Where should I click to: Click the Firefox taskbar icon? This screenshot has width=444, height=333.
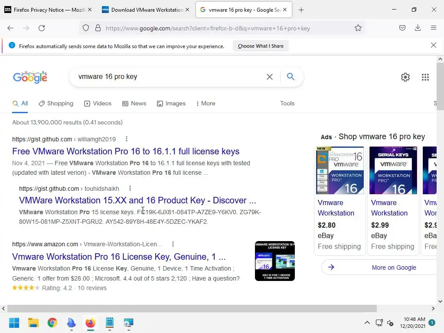click(91, 323)
